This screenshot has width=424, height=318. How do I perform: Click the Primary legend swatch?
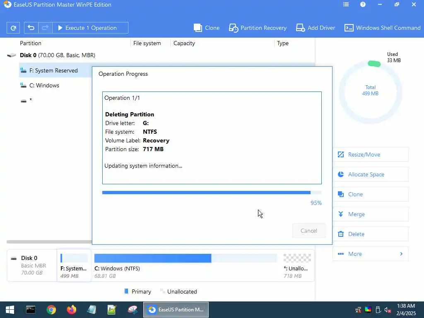126,291
